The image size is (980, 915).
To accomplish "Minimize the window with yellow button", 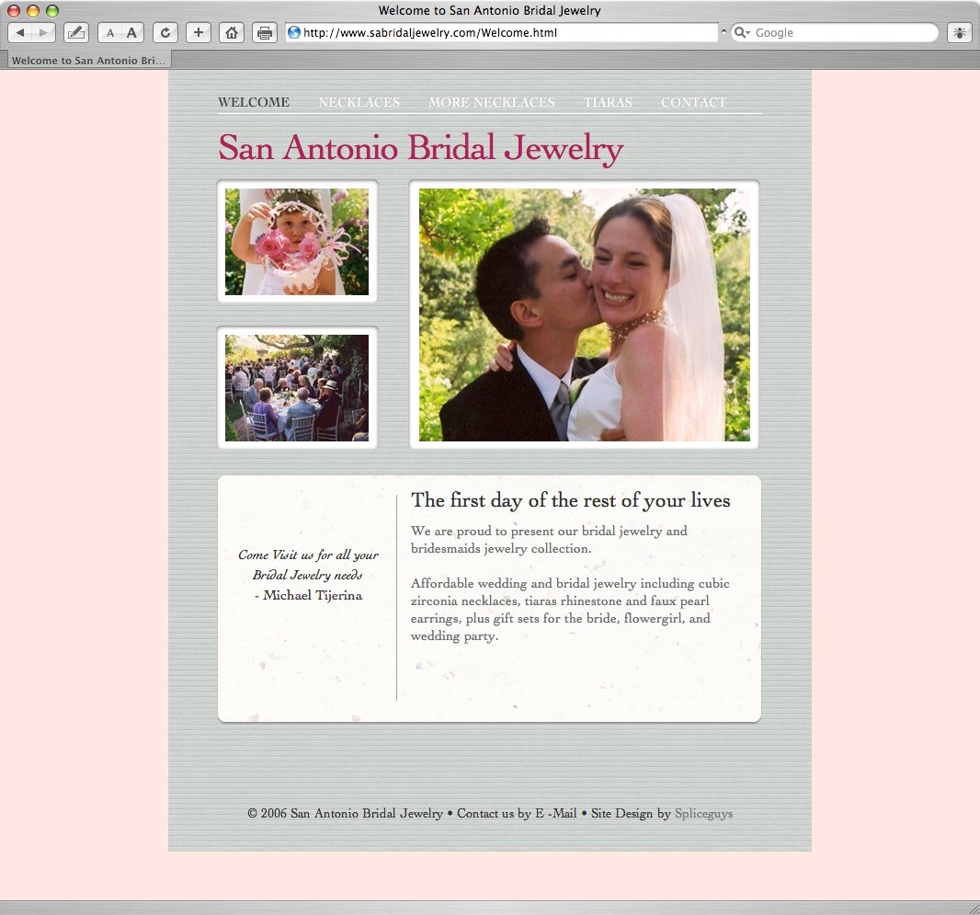I will 33,11.
